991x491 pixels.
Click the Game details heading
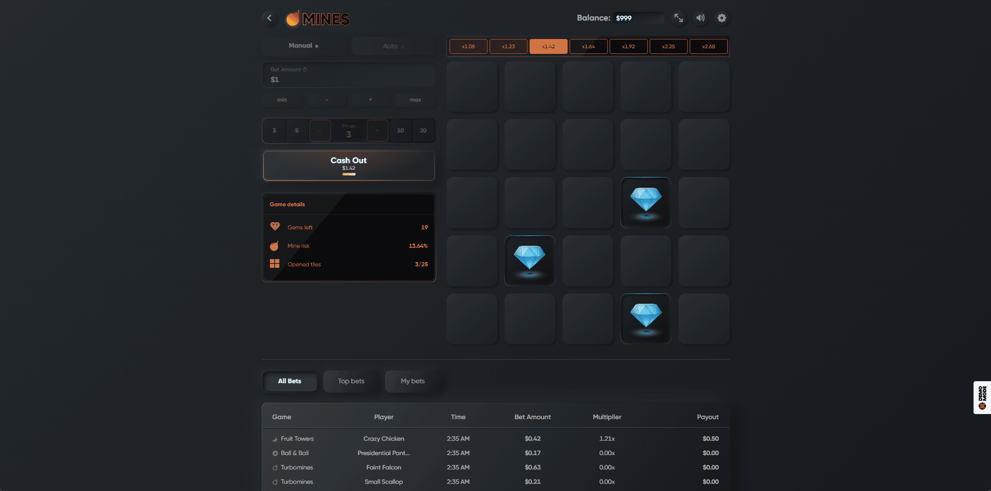pos(287,204)
